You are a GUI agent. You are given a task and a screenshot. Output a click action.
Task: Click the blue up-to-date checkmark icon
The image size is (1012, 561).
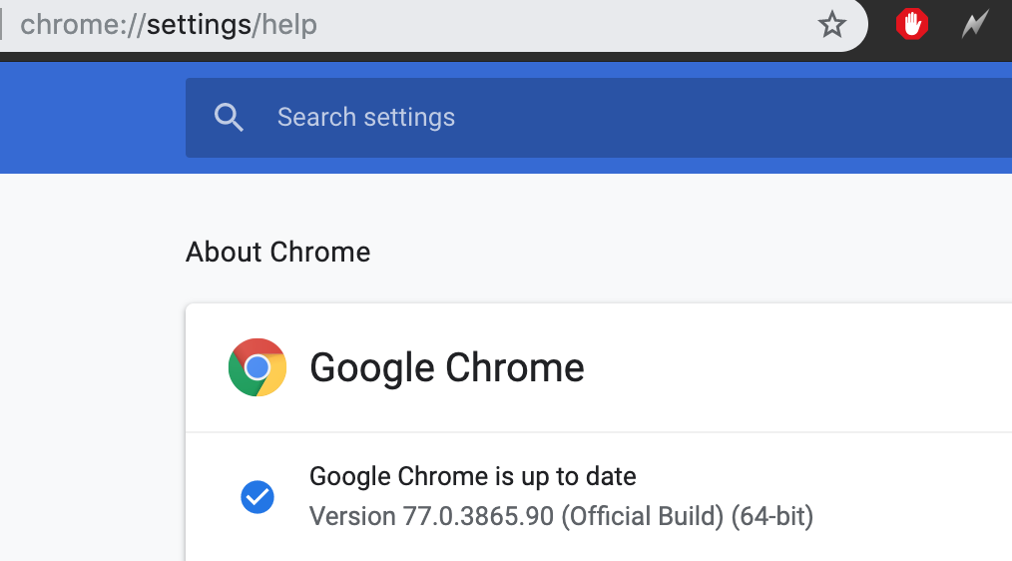[256, 497]
